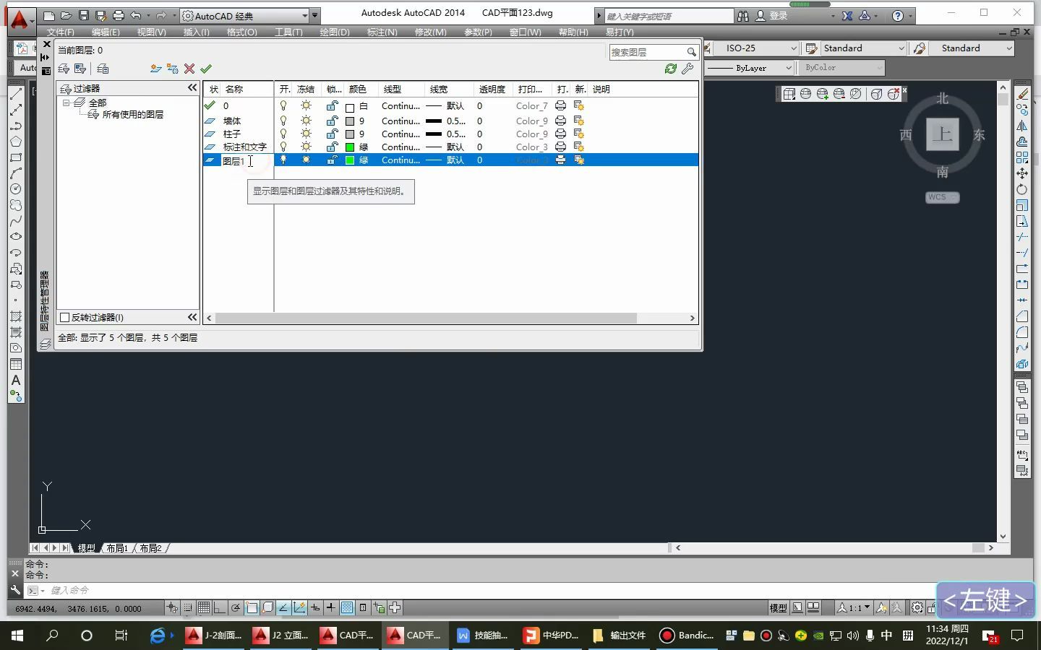This screenshot has width=1041, height=650.
Task: Toggle the lock icon for layer 墙体
Action: 332,121
